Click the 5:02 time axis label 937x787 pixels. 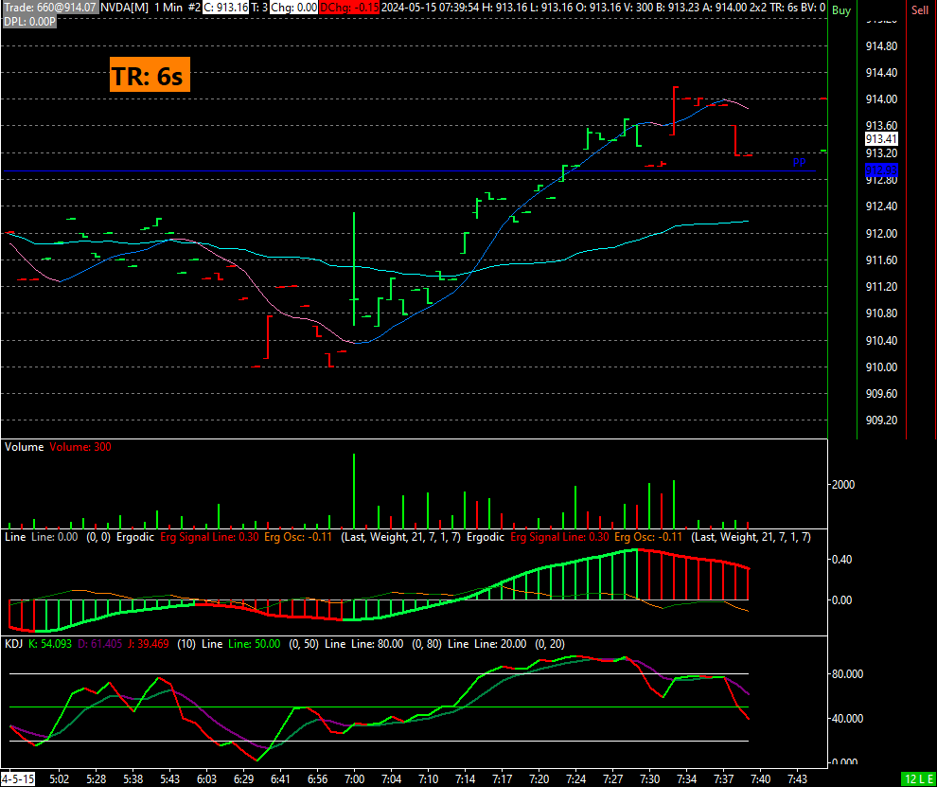(59, 779)
